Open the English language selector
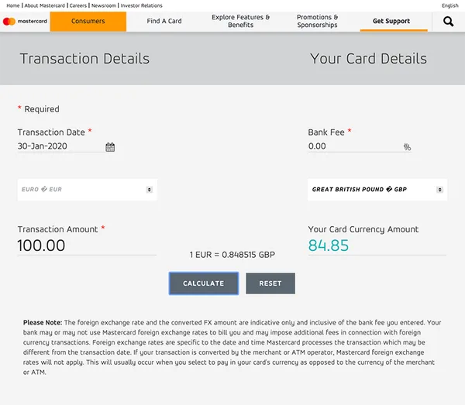The width and height of the screenshot is (465, 405). pyautogui.click(x=450, y=5)
